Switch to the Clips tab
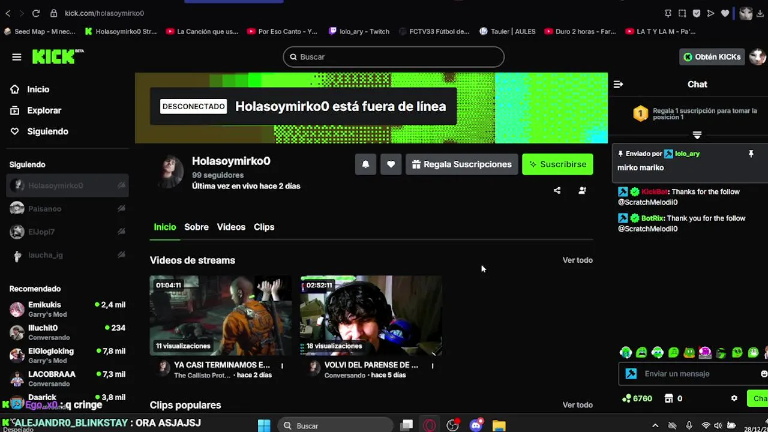Viewport: 768px width, 432px height. 264,227
